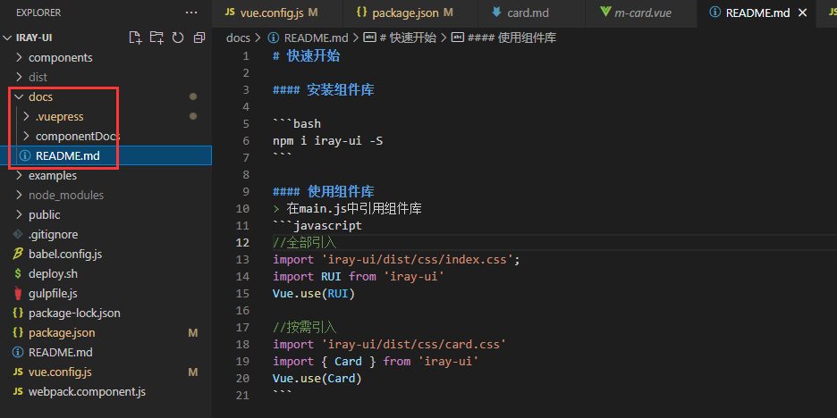
Task: Click the '#### 安装组件库' heading on line 3
Action: coord(324,89)
